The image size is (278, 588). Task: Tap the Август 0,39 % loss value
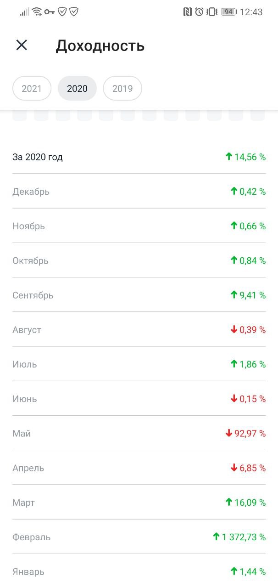pyautogui.click(x=252, y=330)
